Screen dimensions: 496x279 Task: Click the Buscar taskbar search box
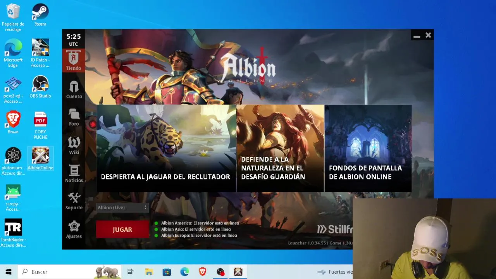[70, 272]
